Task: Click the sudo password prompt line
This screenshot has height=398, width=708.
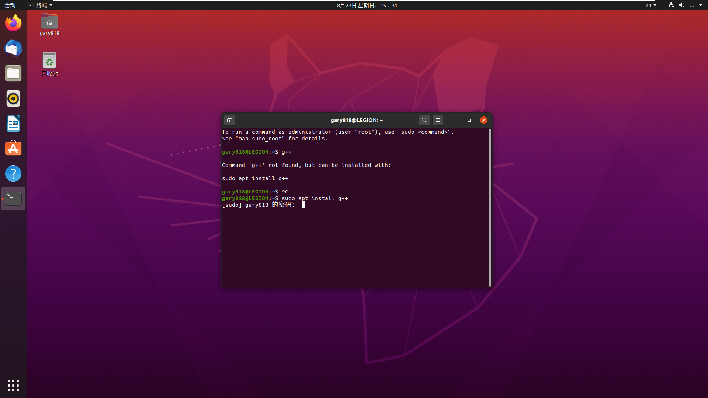Action: 263,205
